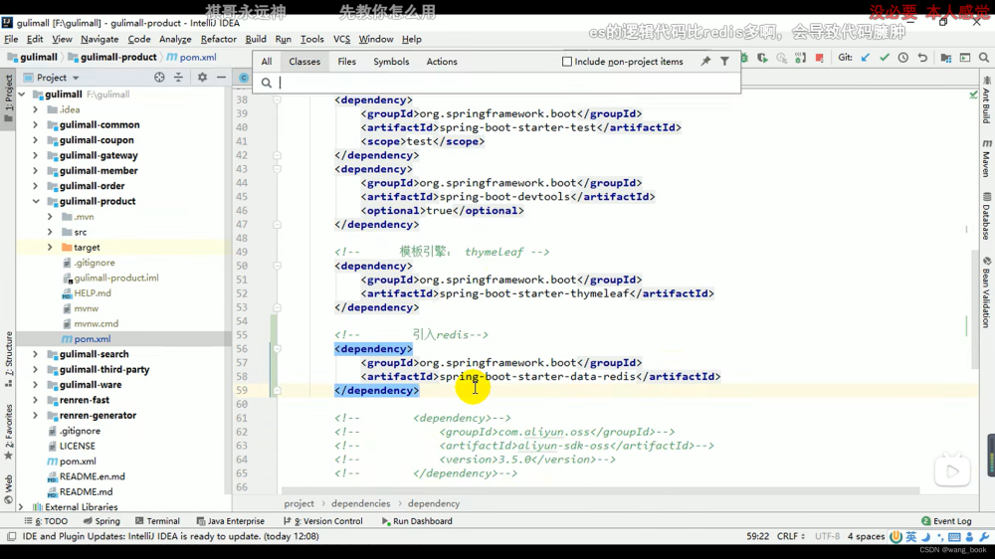Viewport: 995px width, 559px height.
Task: Open the Database side panel
Action: tap(986, 217)
